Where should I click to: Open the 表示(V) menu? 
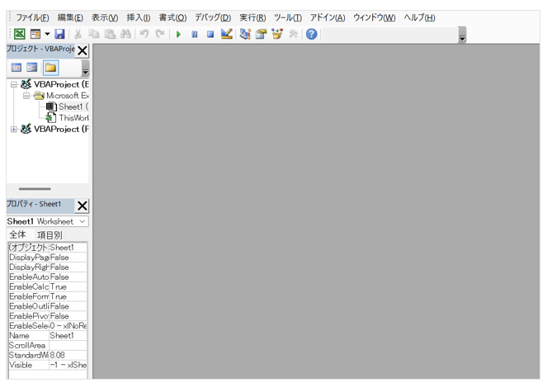coord(105,17)
